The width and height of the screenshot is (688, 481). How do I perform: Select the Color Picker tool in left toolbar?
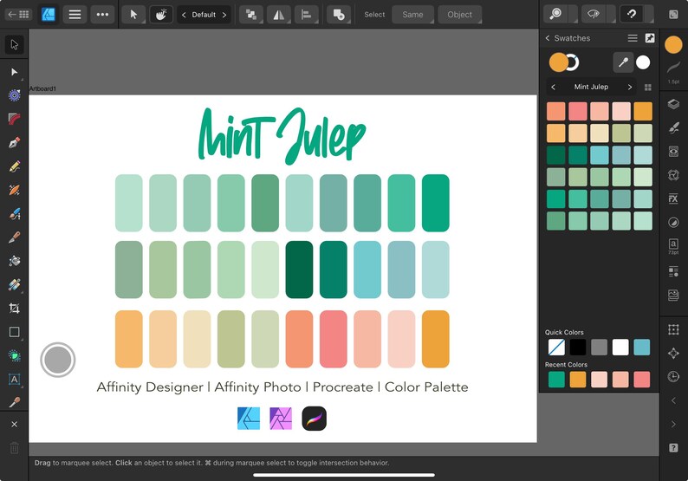coord(14,402)
